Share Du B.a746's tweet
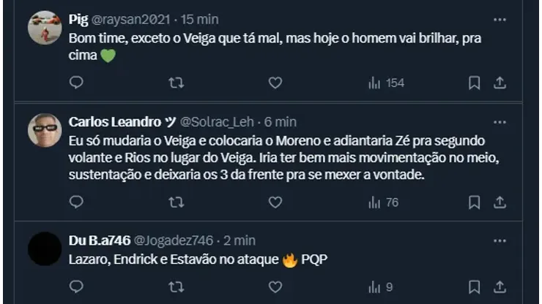 pos(500,287)
